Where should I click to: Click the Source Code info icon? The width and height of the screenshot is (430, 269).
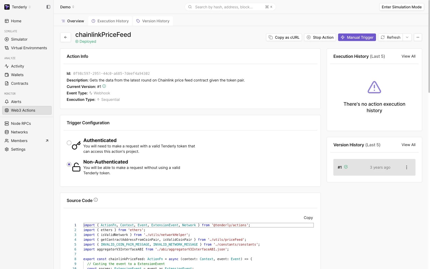point(96,200)
